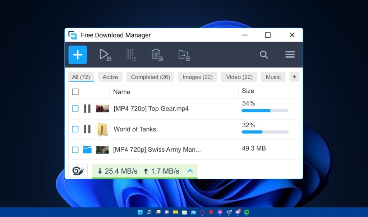This screenshot has height=217, width=368.
Task: Maximize the Free Download Manager window
Action: [x=268, y=35]
